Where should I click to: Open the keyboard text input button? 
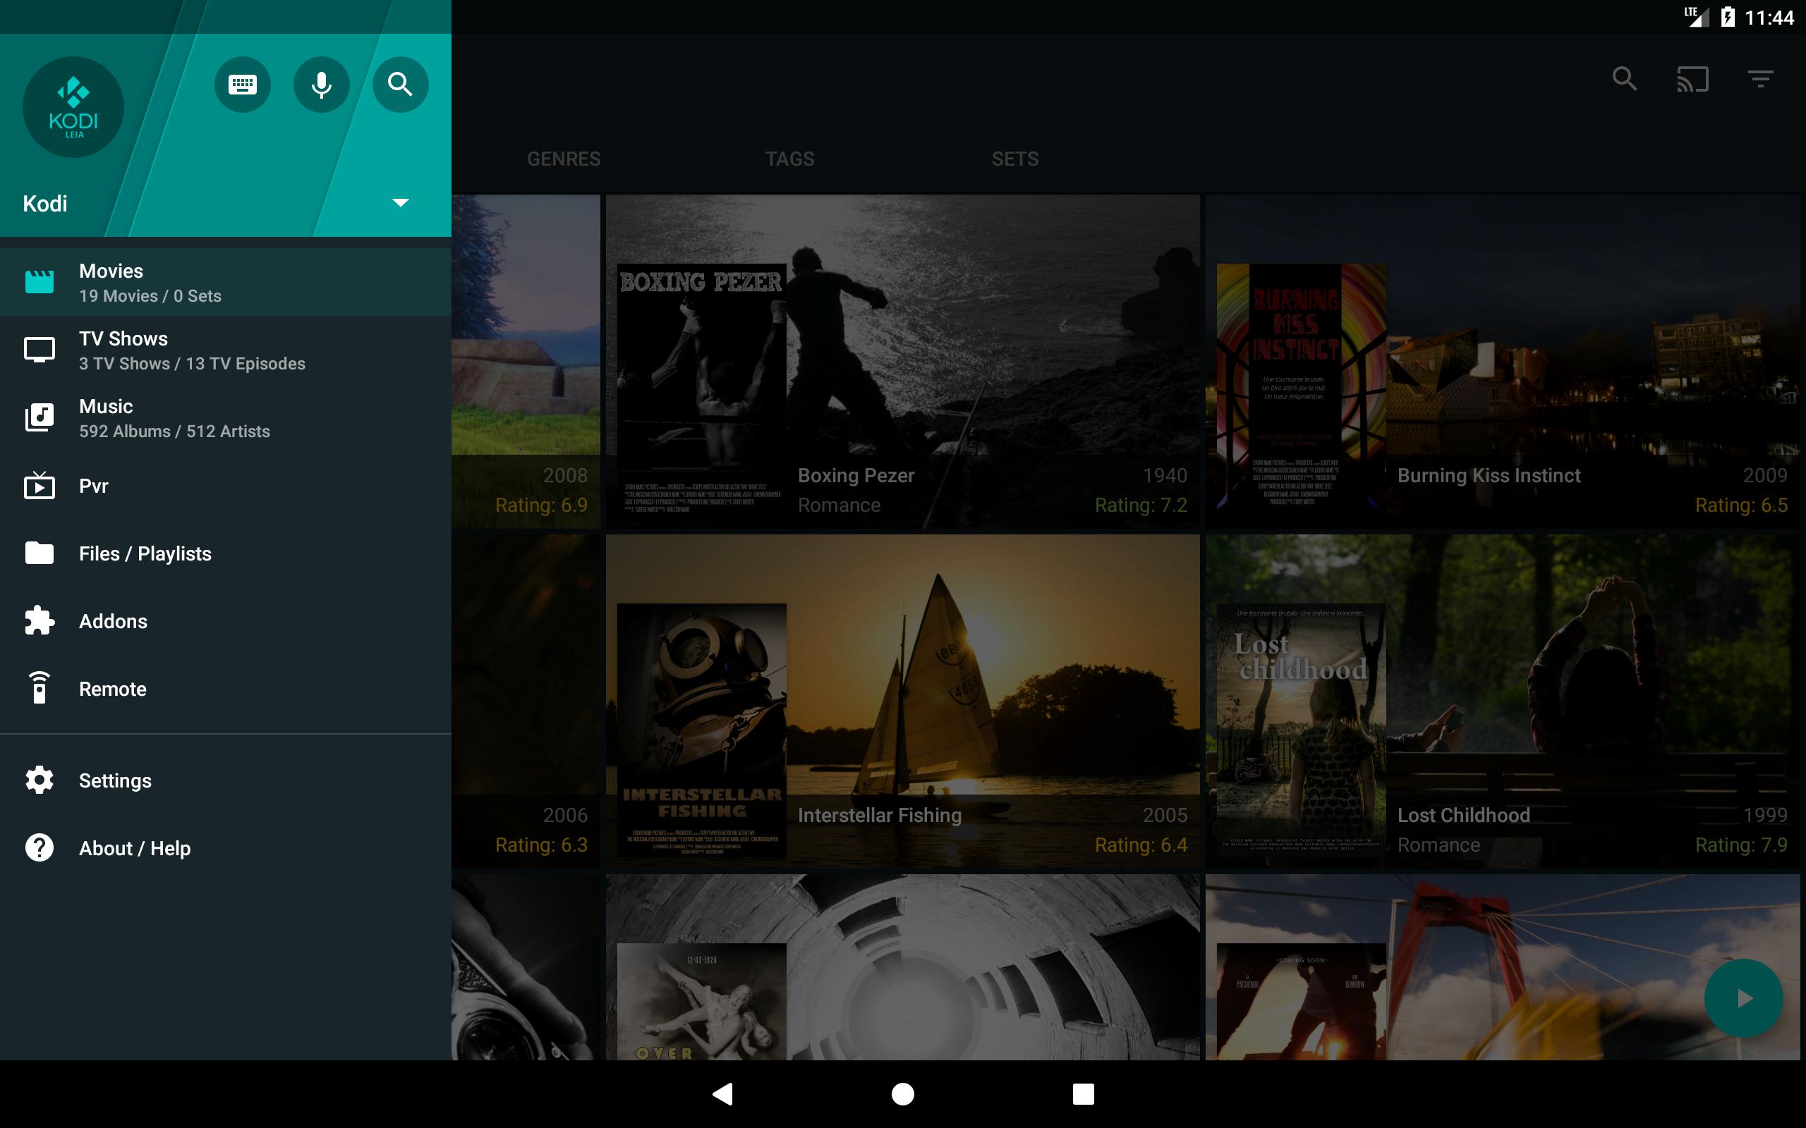[243, 85]
